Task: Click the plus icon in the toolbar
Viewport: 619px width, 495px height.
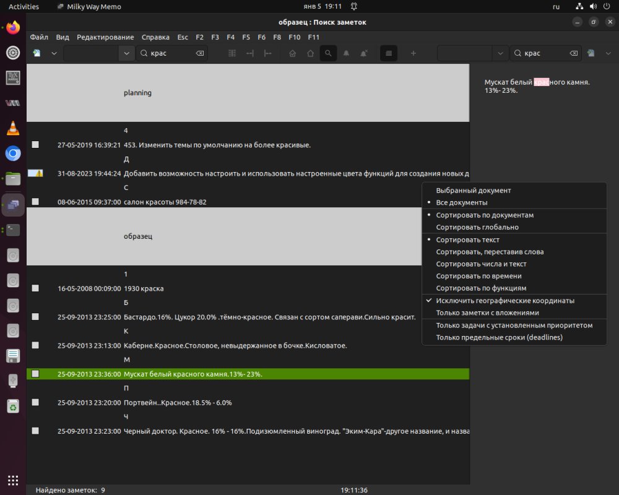Action: coord(413,53)
